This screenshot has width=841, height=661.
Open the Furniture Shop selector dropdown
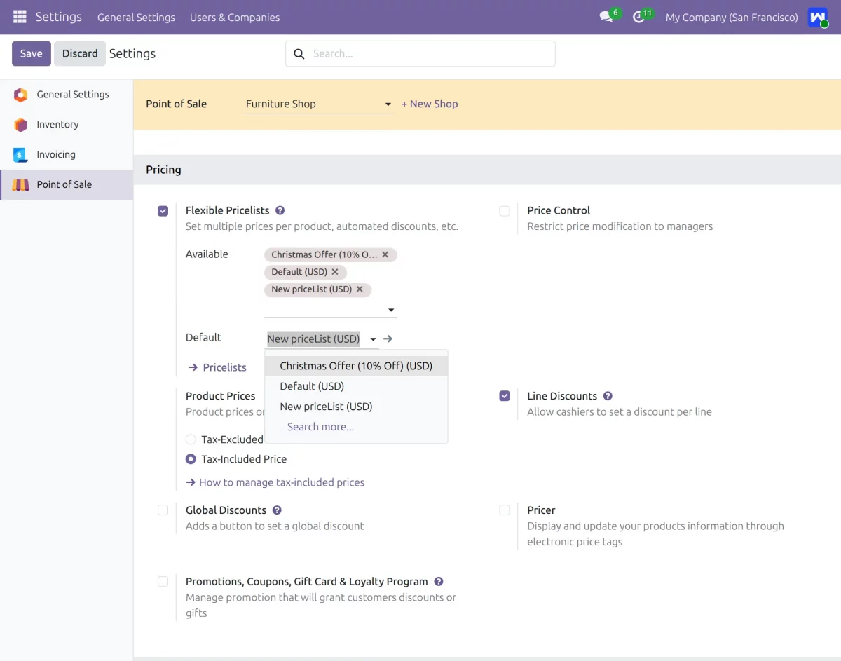tap(318, 104)
